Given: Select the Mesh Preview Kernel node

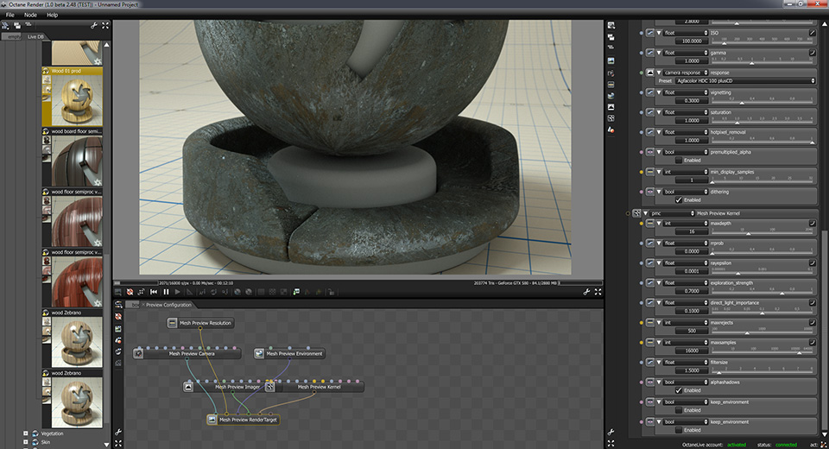Looking at the screenshot, I should click(319, 387).
